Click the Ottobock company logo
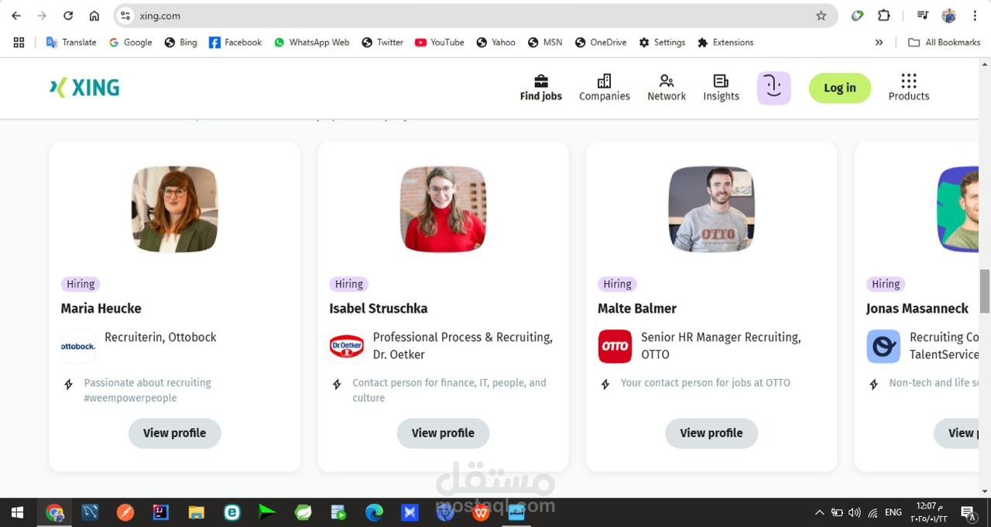The height and width of the screenshot is (527, 991). [x=78, y=347]
